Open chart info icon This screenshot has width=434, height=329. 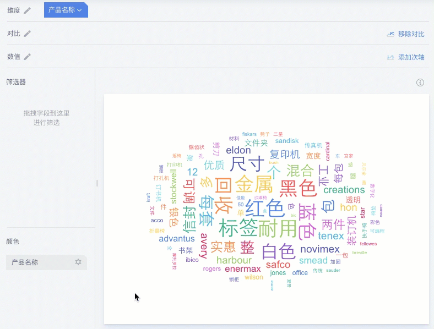(420, 83)
